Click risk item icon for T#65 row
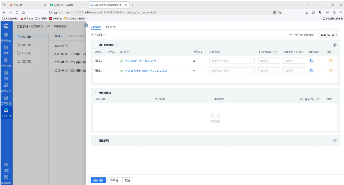 (311, 61)
